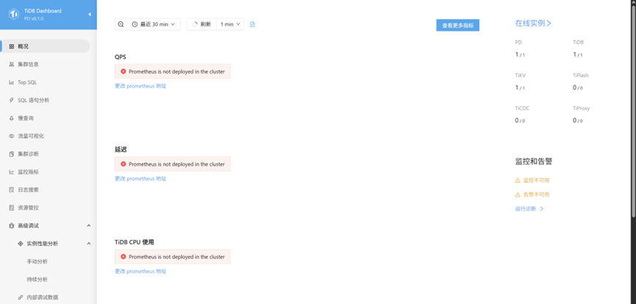Click the 高级调试 bug icon
This screenshot has height=304, width=636.
pos(11,225)
